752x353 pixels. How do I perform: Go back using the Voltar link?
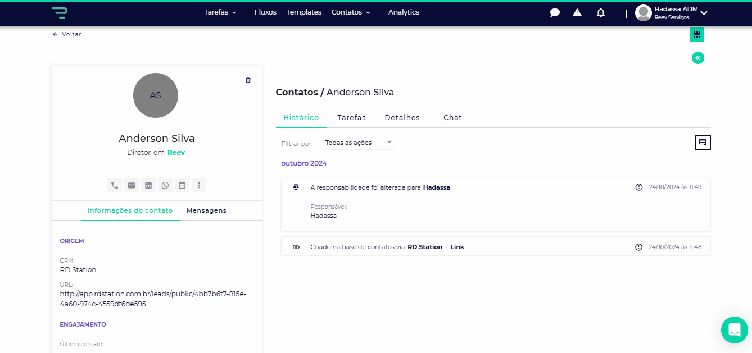(x=67, y=34)
